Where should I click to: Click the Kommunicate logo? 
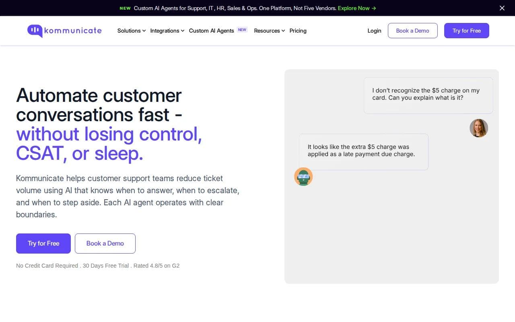pyautogui.click(x=64, y=31)
